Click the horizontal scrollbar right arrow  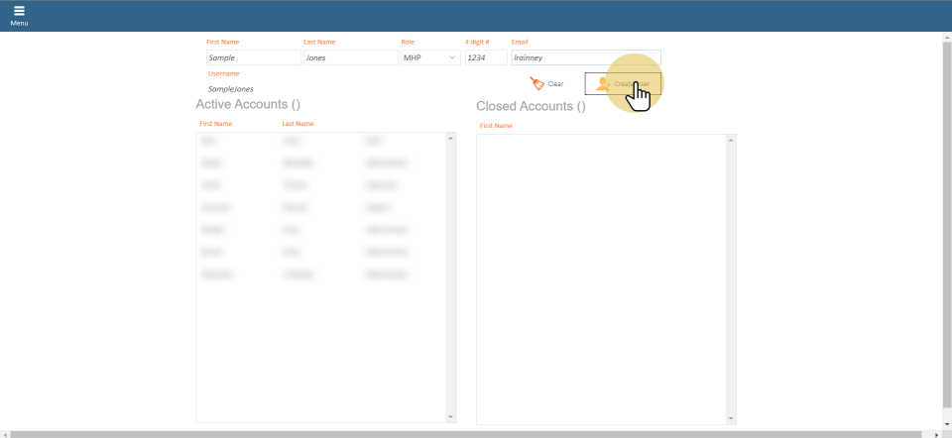936,434
